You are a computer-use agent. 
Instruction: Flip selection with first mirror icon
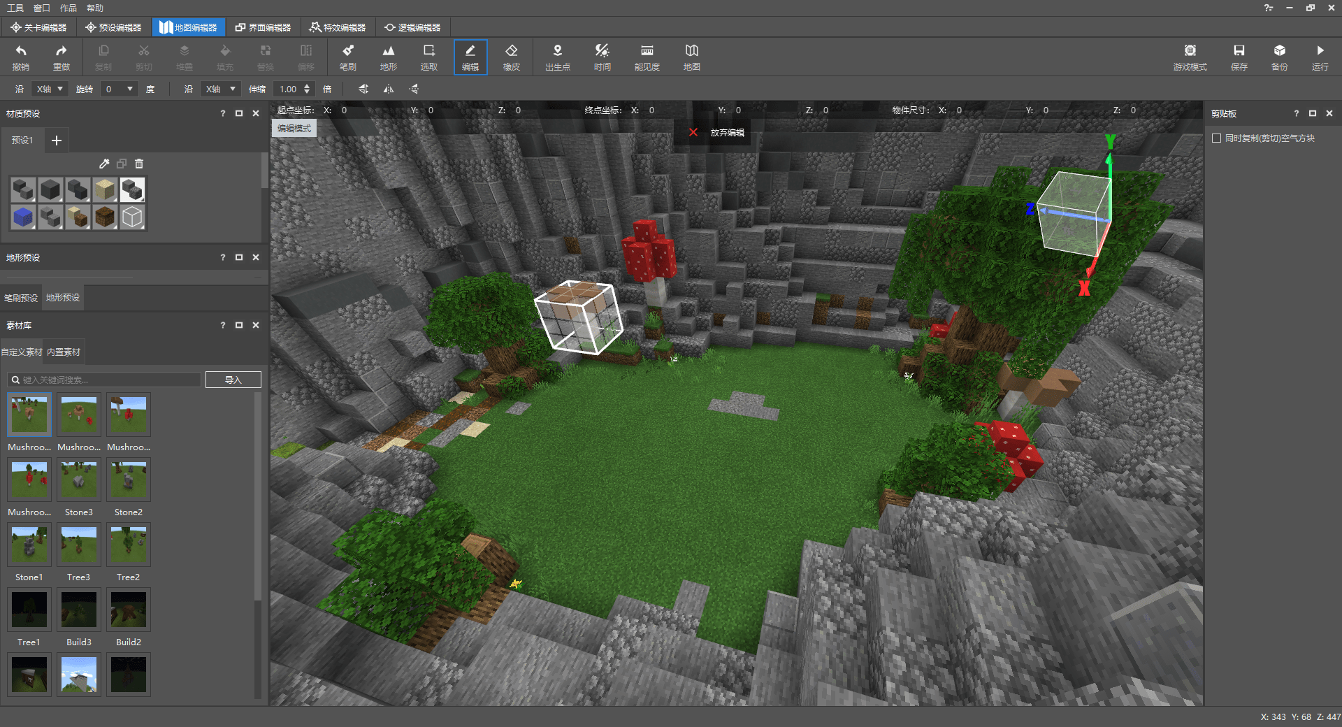363,89
